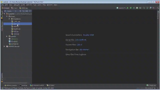Open the View menu
The height and width of the screenshot is (90, 160).
pyautogui.click(x=10, y=5)
